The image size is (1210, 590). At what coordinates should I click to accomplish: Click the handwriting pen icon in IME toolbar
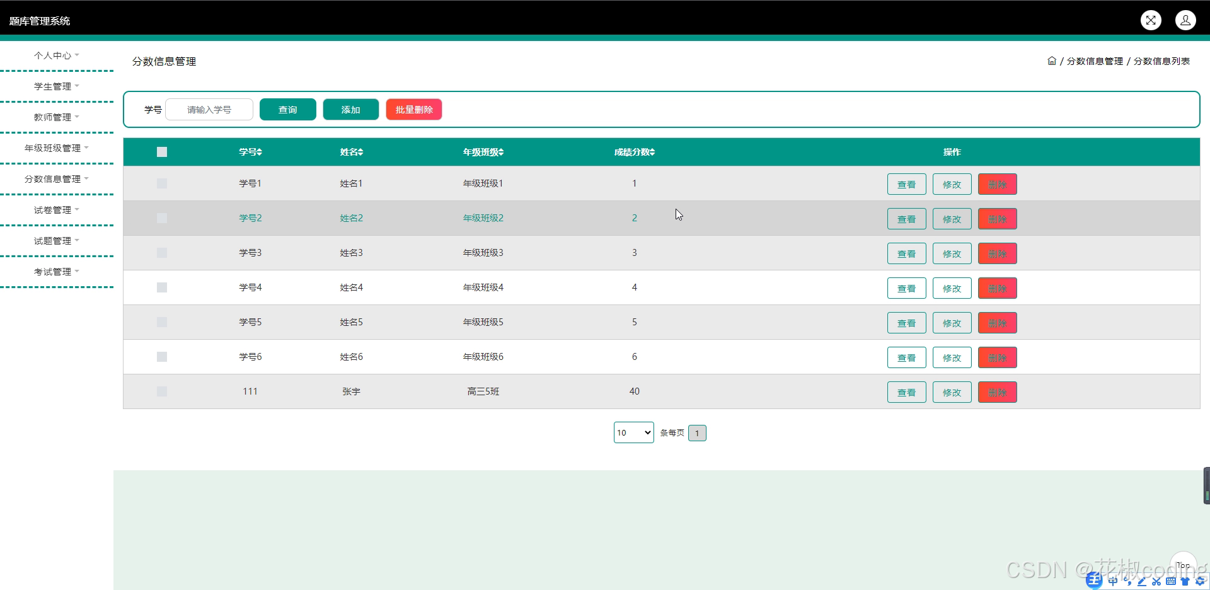(1142, 581)
